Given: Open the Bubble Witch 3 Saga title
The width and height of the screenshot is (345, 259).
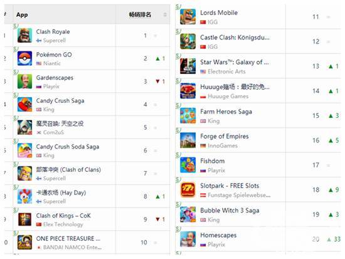Looking at the screenshot, I should [230, 211].
